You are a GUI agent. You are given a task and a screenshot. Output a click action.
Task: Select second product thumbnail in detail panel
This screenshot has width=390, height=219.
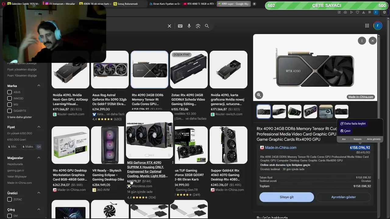click(279, 111)
